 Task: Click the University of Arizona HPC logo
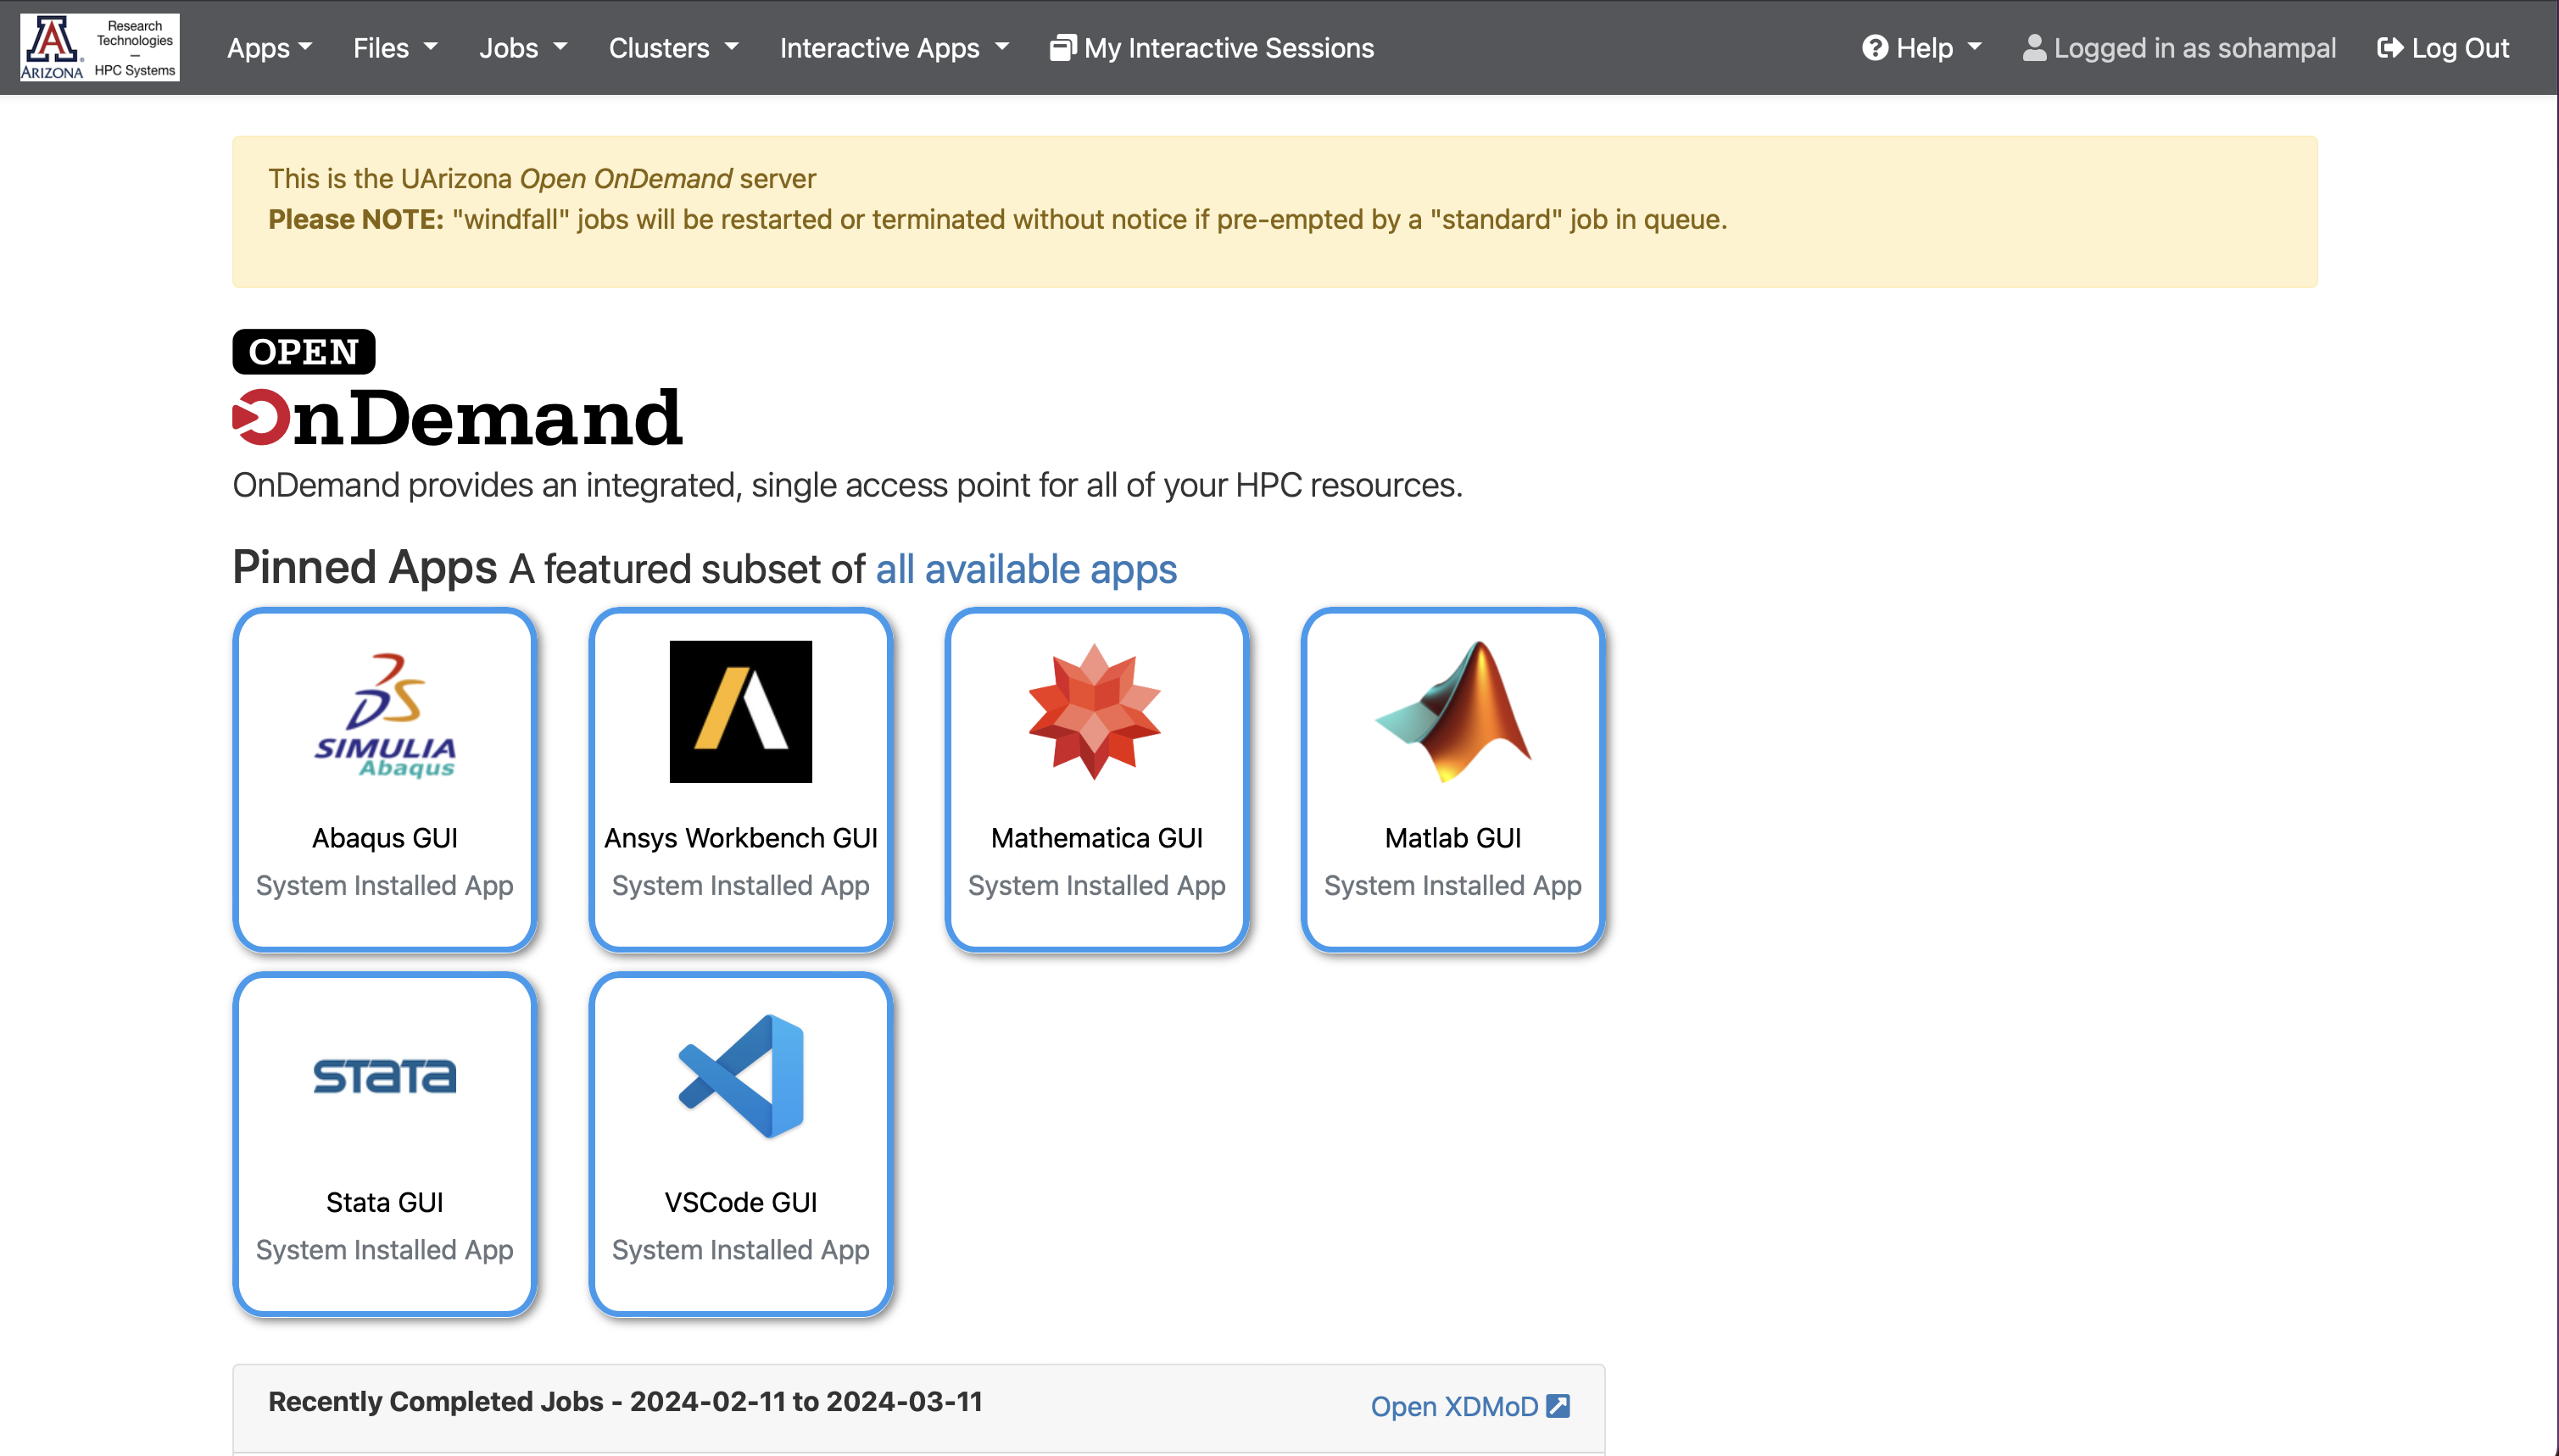[x=99, y=46]
